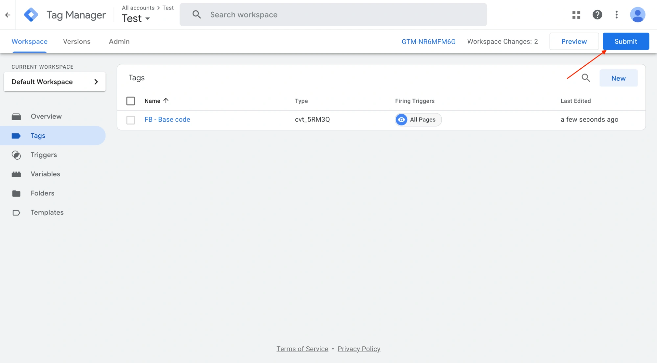Switch to the Versions tab

[77, 41]
